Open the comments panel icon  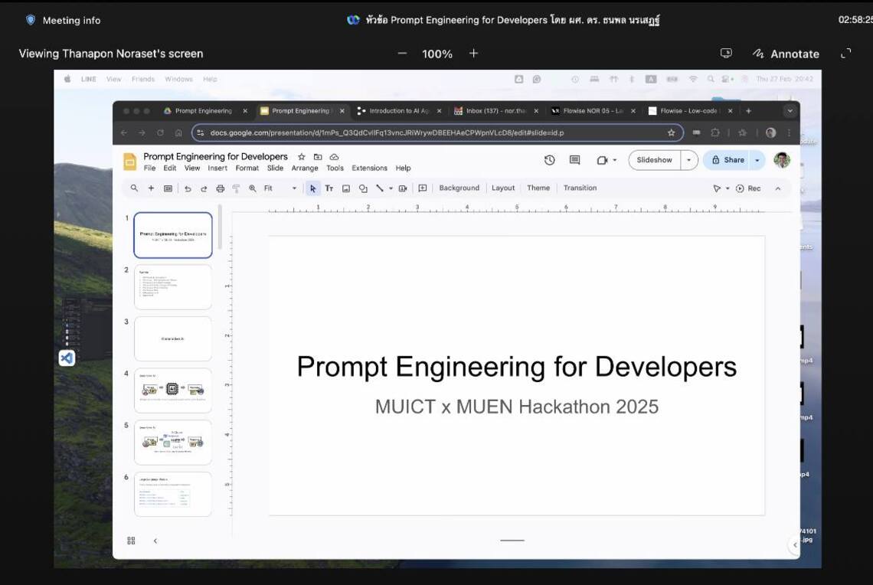click(x=574, y=160)
